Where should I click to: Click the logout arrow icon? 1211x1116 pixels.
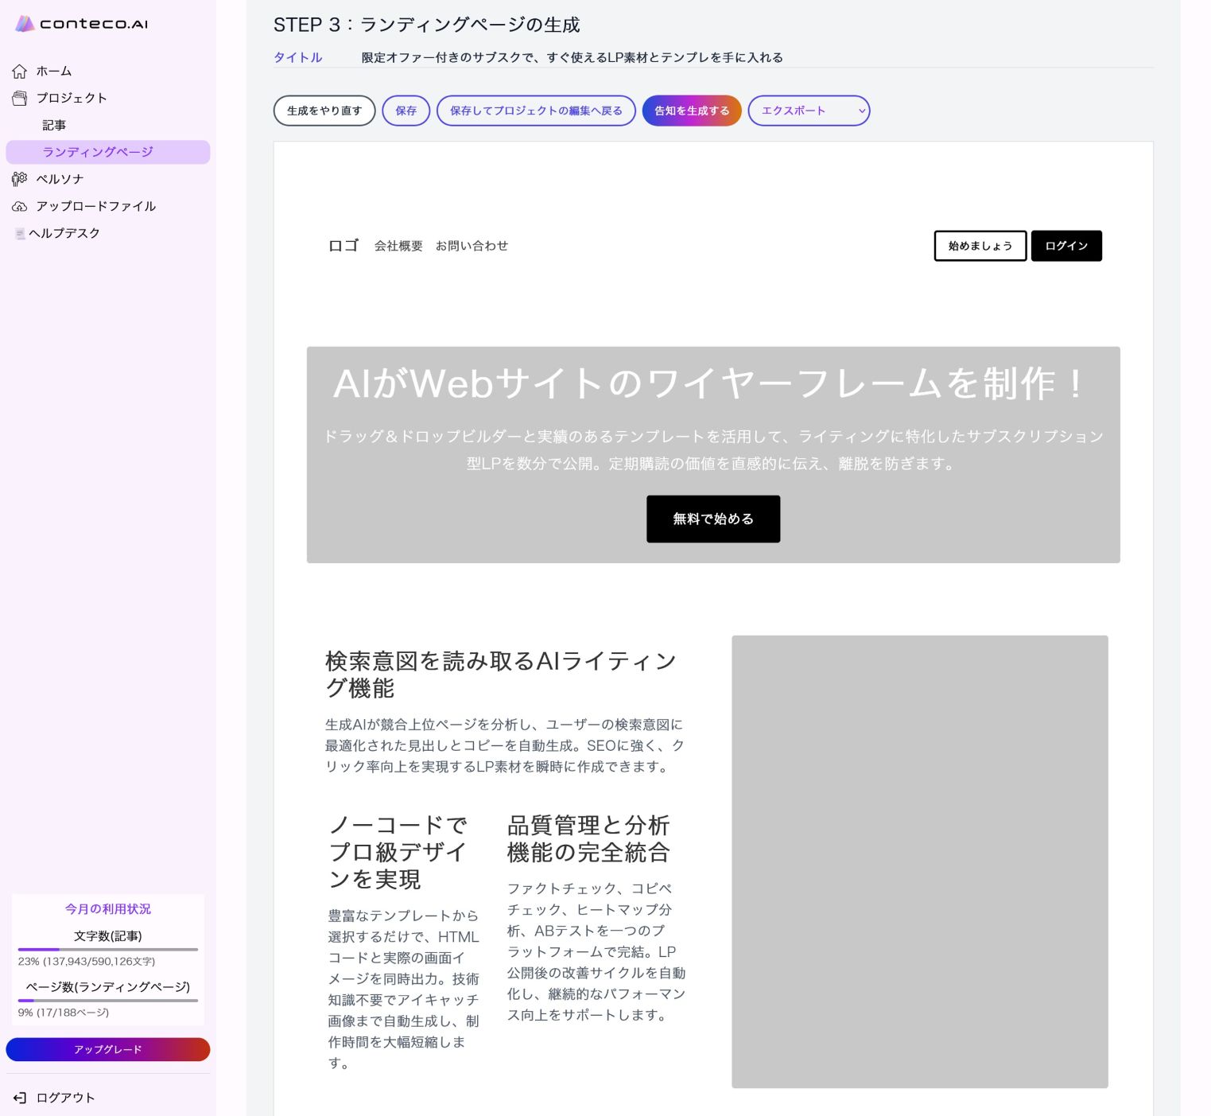pyautogui.click(x=20, y=1098)
